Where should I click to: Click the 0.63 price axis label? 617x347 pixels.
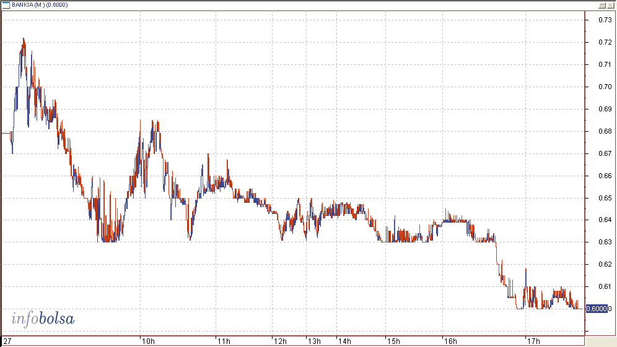click(x=605, y=242)
